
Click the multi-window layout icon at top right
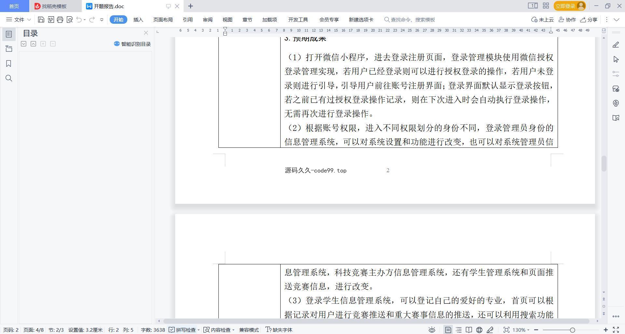click(533, 6)
